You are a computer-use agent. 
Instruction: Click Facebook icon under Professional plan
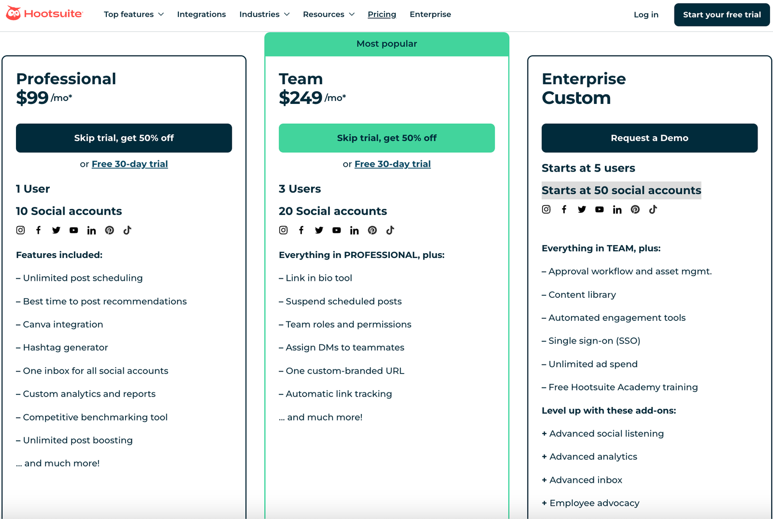pos(38,230)
